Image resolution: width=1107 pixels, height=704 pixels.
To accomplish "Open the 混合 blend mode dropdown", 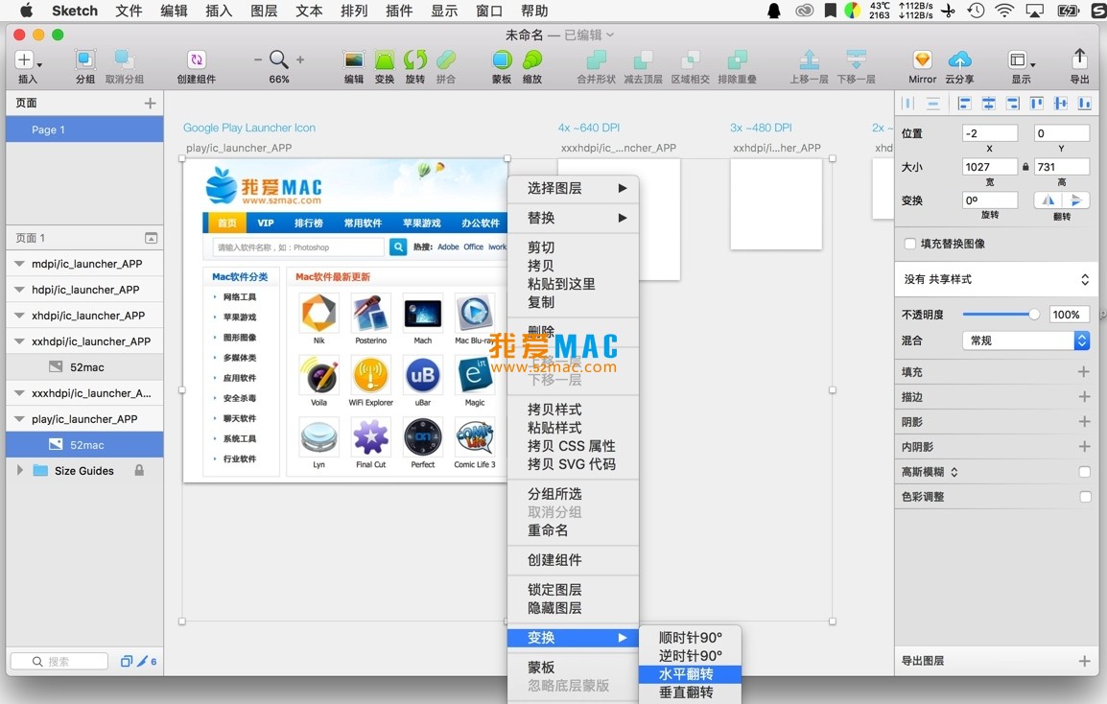I will (1025, 340).
